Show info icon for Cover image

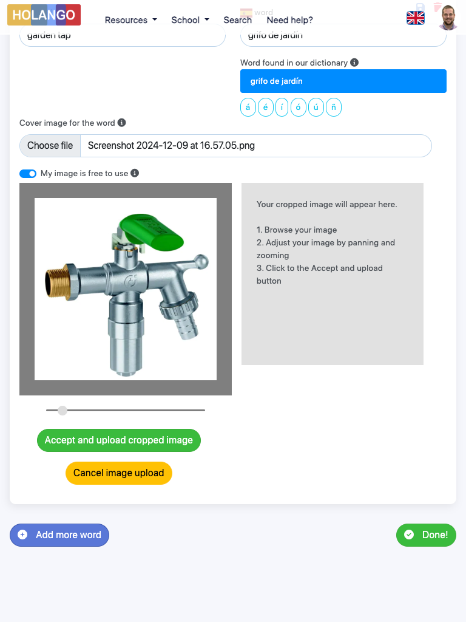coord(121,123)
